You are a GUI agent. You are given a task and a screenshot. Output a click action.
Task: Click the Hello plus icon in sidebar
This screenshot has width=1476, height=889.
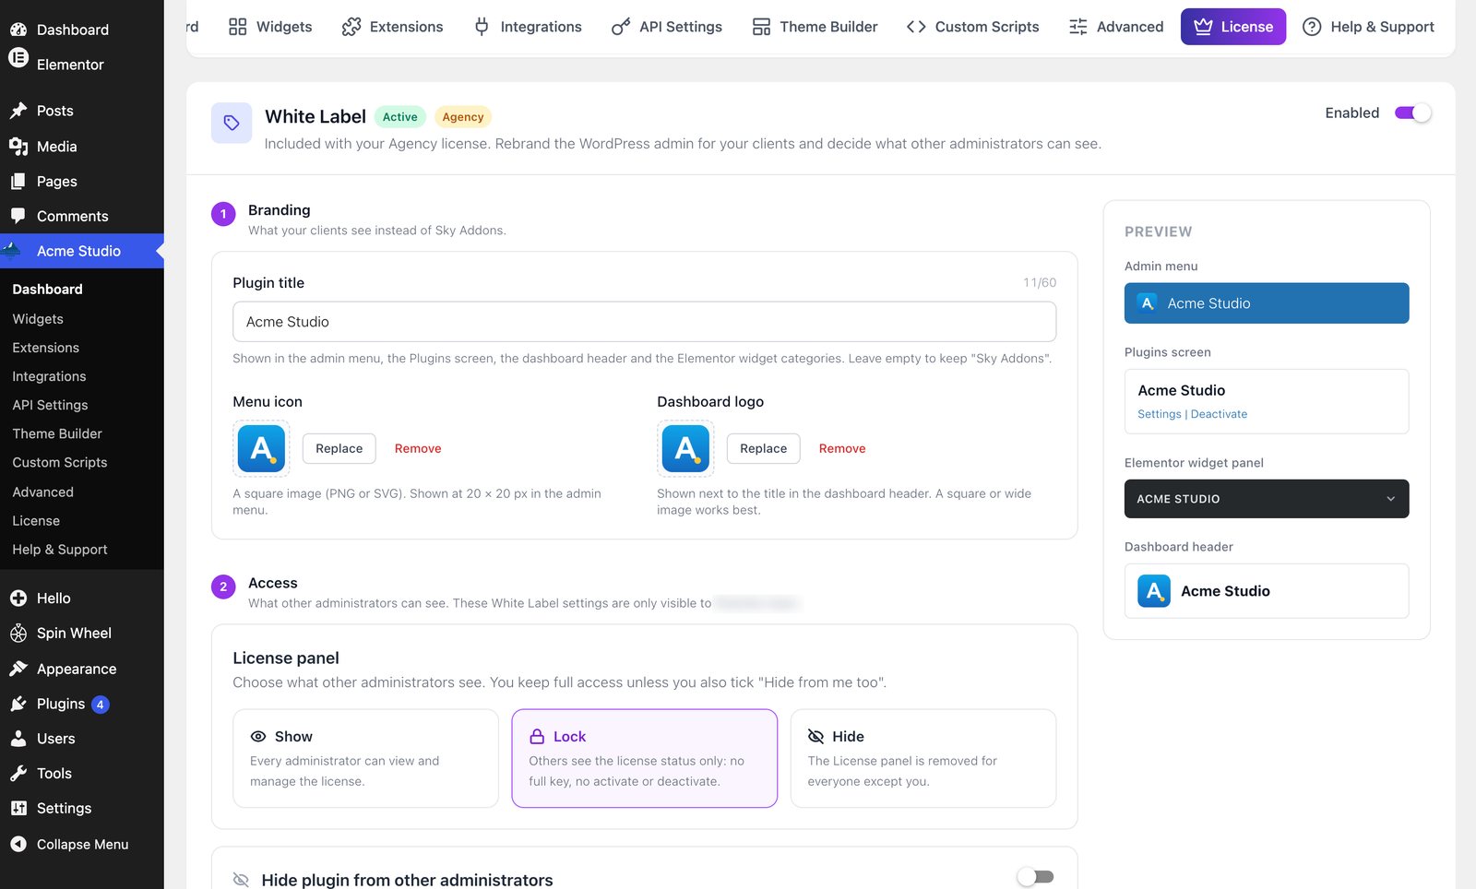click(x=18, y=599)
